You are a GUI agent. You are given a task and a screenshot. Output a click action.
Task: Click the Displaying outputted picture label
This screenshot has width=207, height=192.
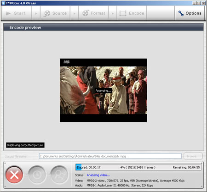coord(25,145)
